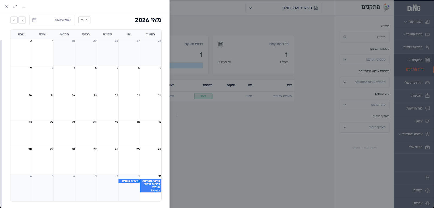Click the language globe icon

(427, 203)
